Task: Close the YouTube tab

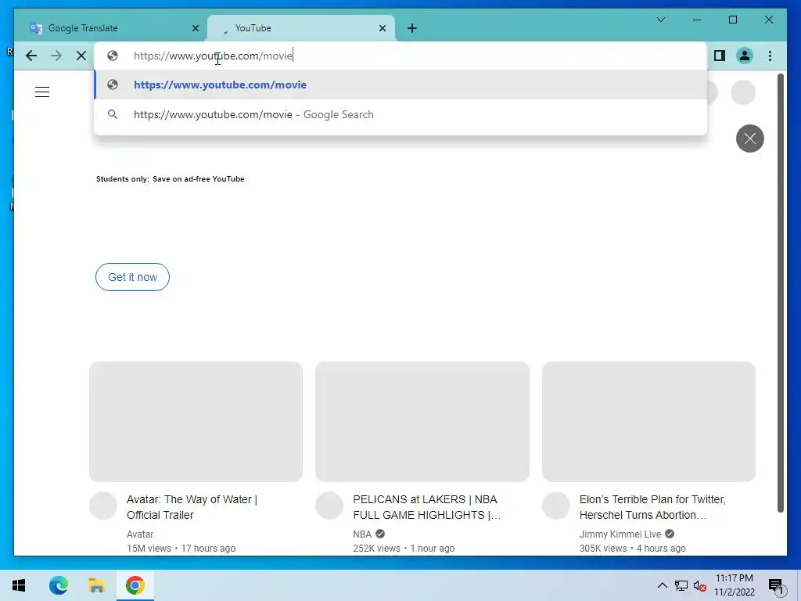Action: coord(382,28)
